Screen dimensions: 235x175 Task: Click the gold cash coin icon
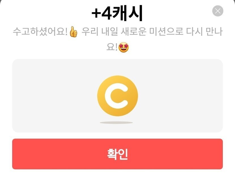tap(118, 96)
